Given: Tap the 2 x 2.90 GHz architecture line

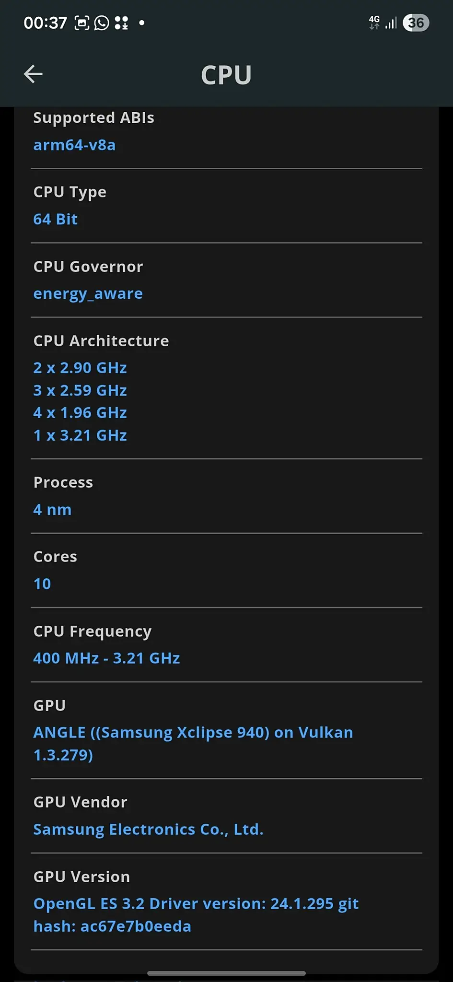Looking at the screenshot, I should pos(80,368).
